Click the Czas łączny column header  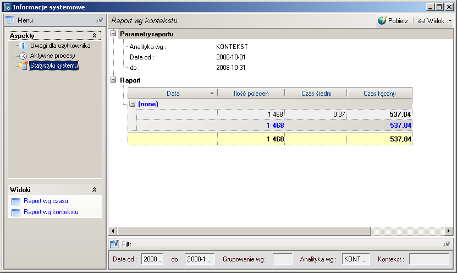coord(379,94)
